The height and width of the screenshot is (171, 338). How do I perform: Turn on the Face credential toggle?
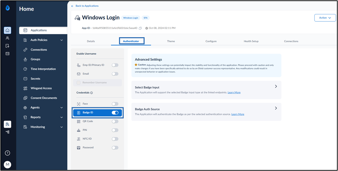(x=115, y=104)
